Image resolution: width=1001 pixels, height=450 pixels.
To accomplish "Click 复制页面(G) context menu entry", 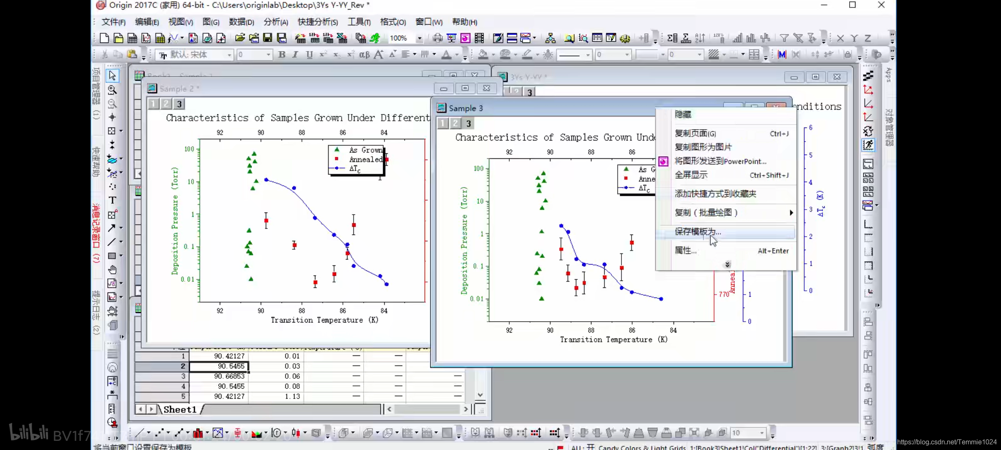I will (695, 133).
